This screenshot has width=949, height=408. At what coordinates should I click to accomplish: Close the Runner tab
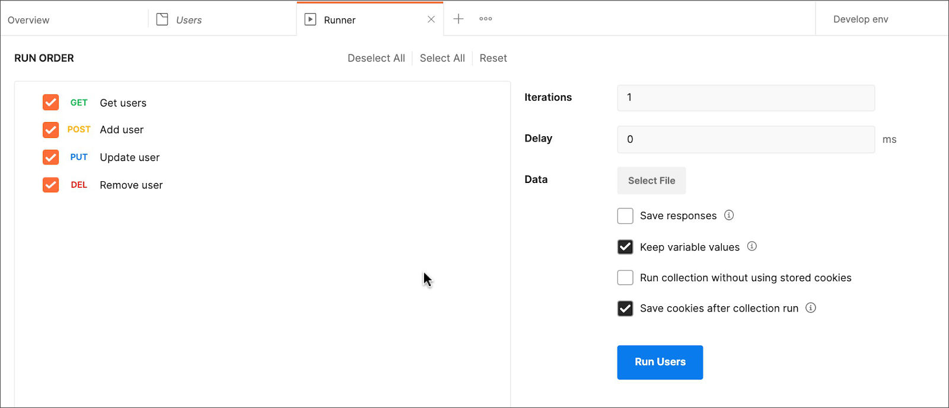click(x=431, y=20)
